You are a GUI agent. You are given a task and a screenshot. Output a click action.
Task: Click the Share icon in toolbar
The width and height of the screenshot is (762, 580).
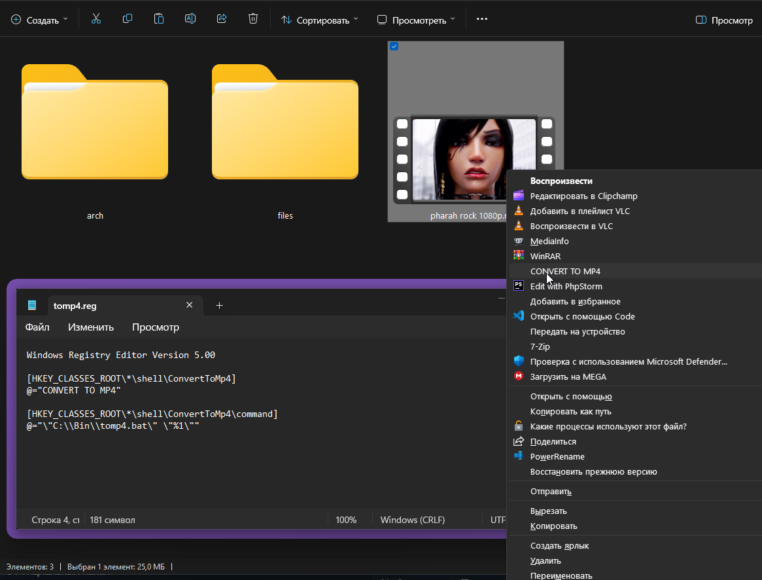tap(222, 19)
